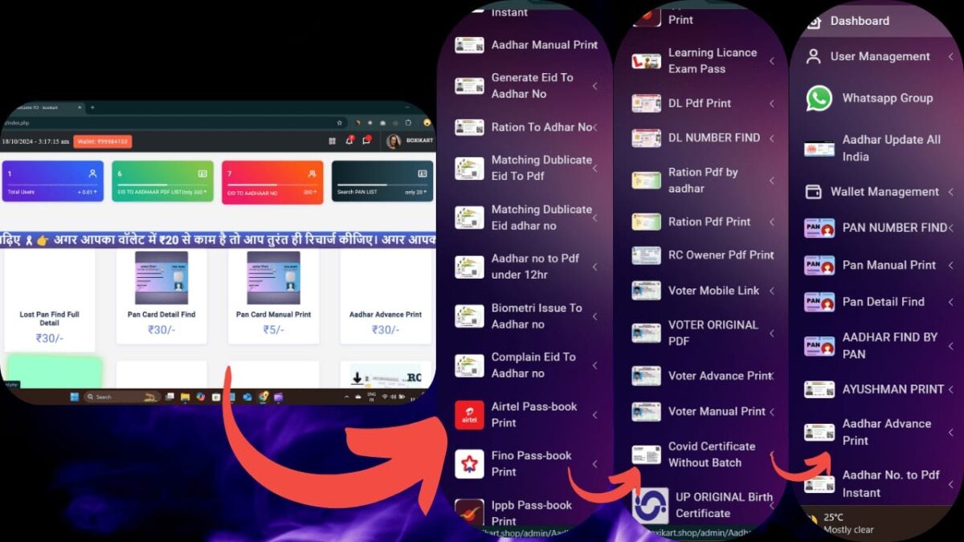Open the messages icon beside the bell
Viewport: 964px width, 542px height.
(366, 141)
